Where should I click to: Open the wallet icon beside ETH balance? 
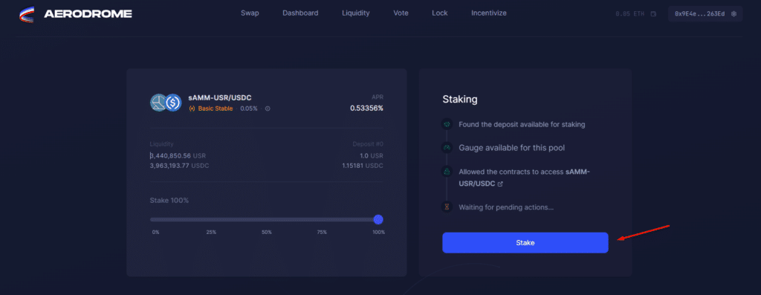[x=654, y=14]
